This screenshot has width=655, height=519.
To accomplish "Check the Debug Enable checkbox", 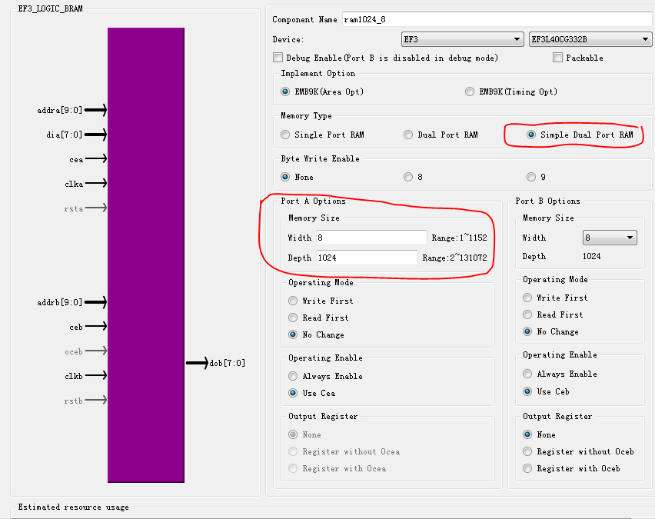I will [278, 58].
